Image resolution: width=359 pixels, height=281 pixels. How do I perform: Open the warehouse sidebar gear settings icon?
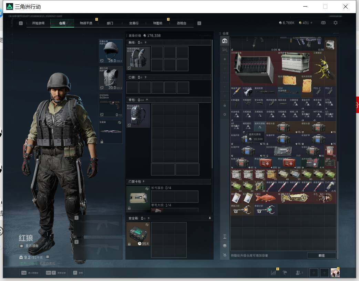pos(225,114)
